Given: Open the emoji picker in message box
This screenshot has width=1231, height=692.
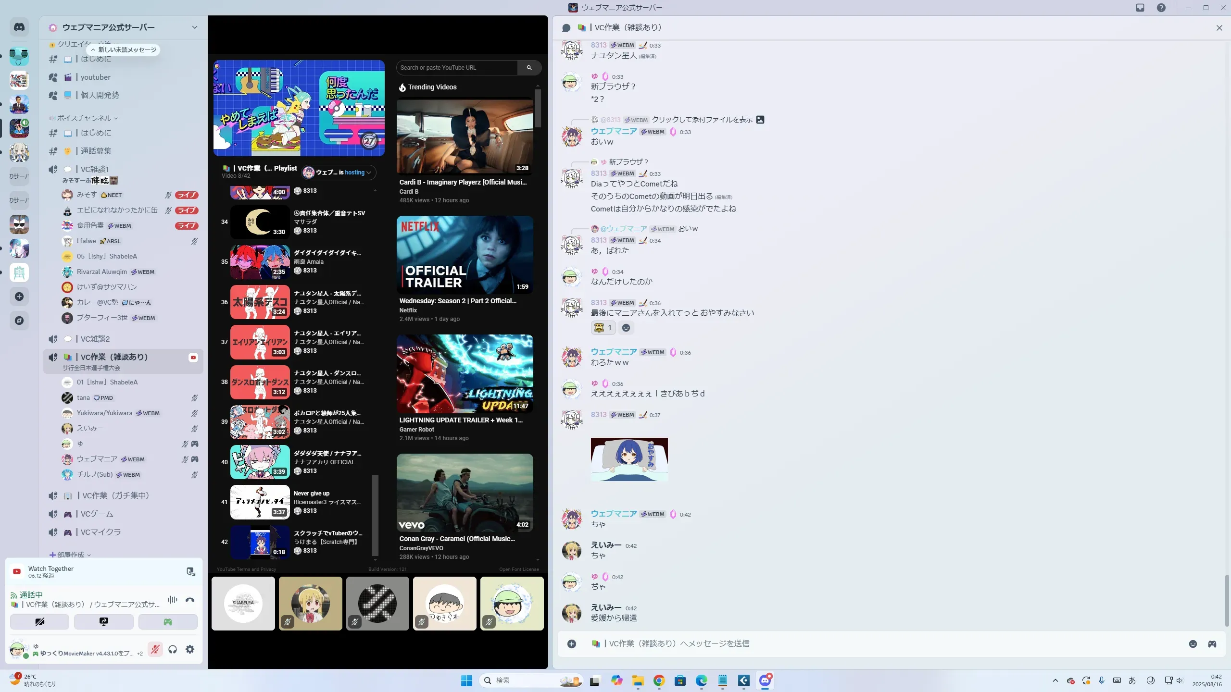Looking at the screenshot, I should coord(1193,643).
